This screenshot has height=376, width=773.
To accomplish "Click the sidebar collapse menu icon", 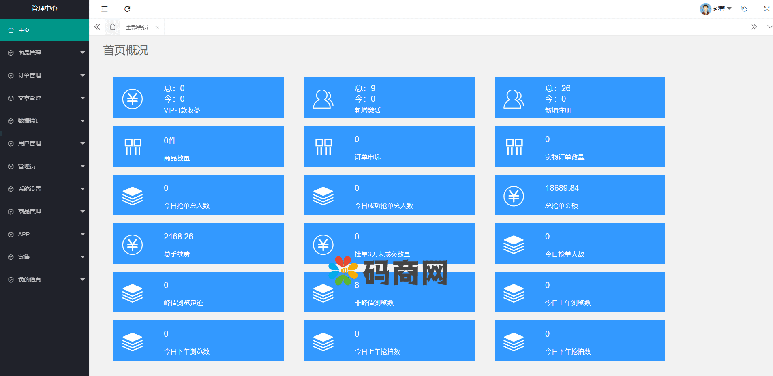I will [105, 9].
